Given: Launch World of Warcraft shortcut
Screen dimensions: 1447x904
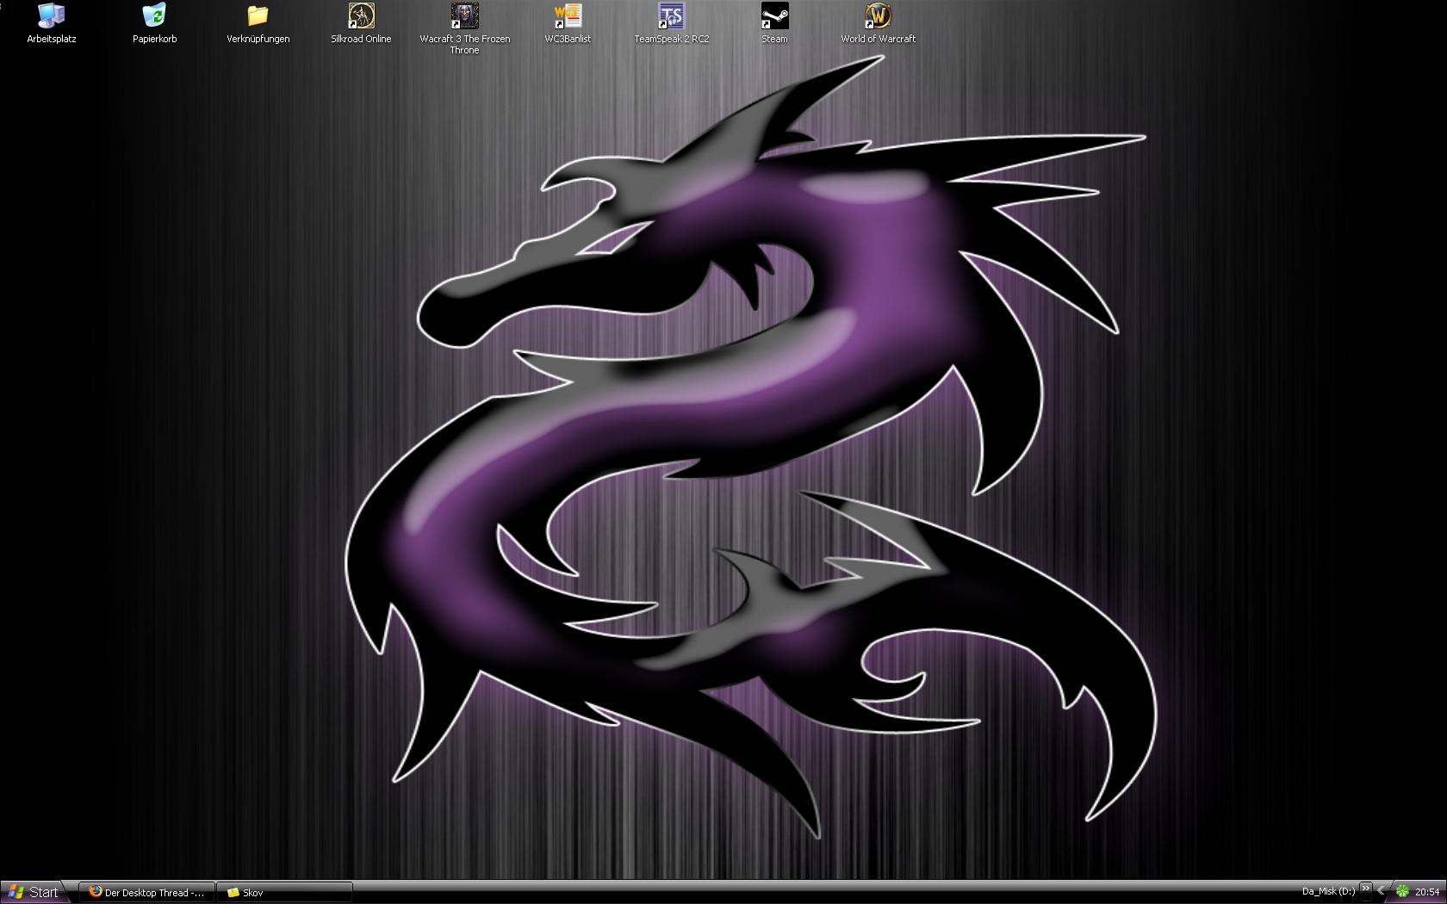Looking at the screenshot, I should [x=878, y=15].
